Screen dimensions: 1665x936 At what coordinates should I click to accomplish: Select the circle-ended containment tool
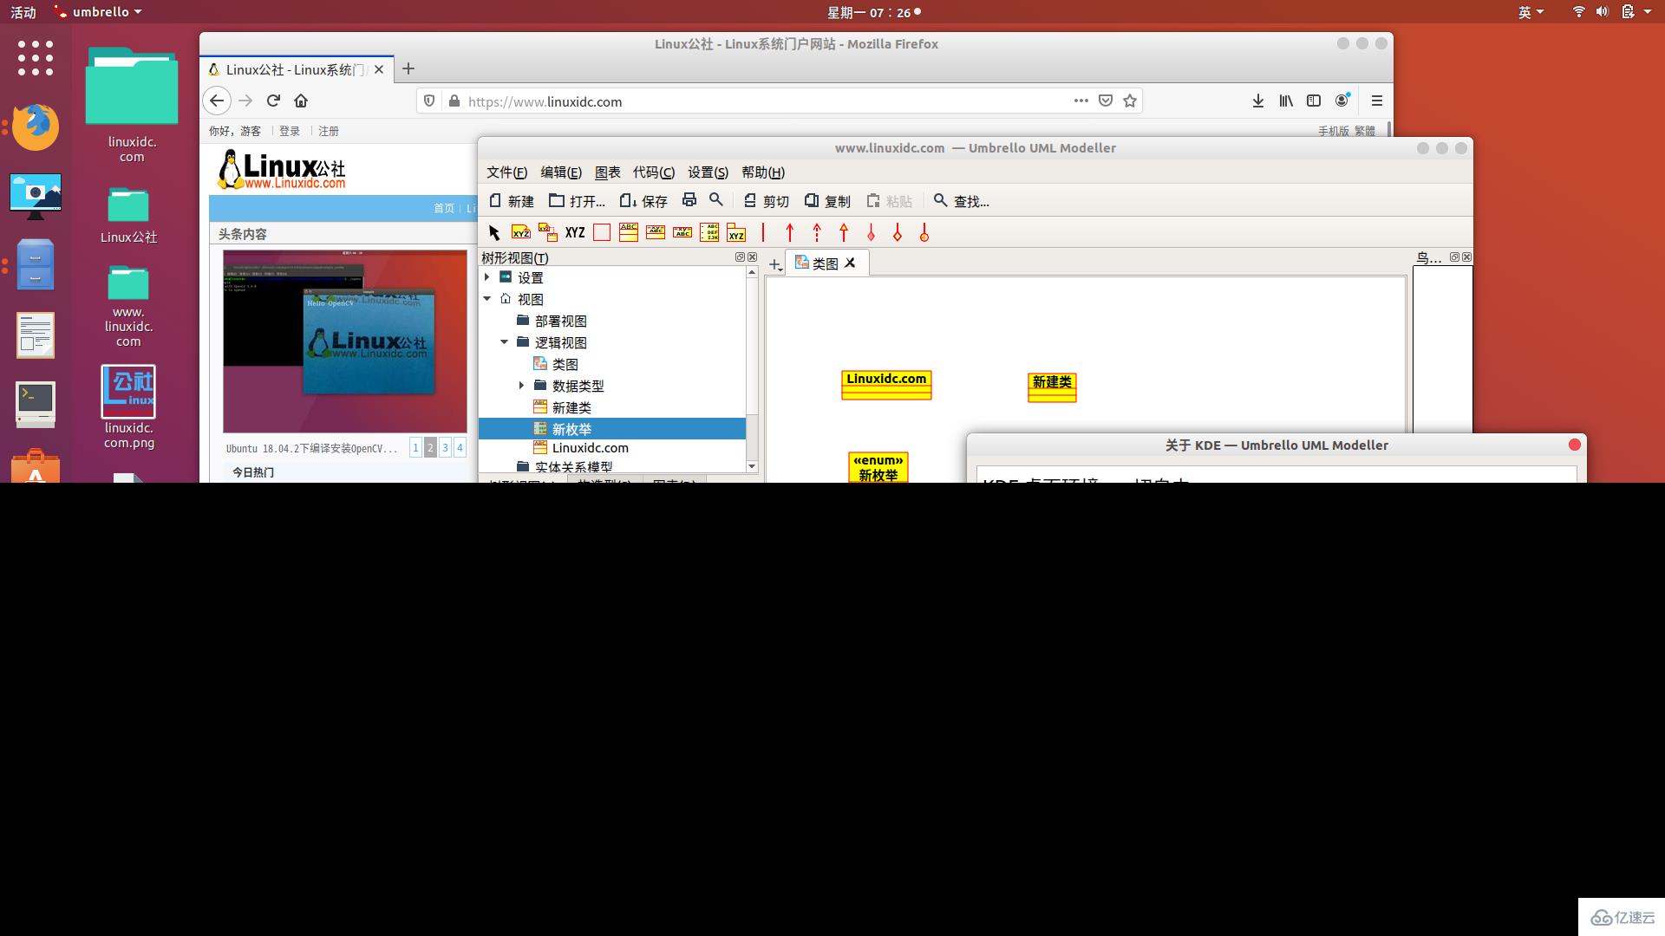point(924,232)
